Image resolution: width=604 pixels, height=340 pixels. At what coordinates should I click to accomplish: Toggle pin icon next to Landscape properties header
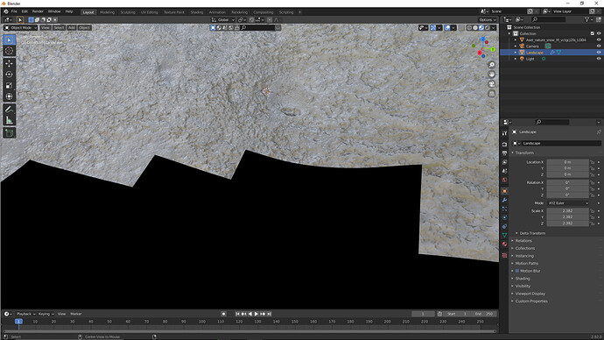[599, 131]
